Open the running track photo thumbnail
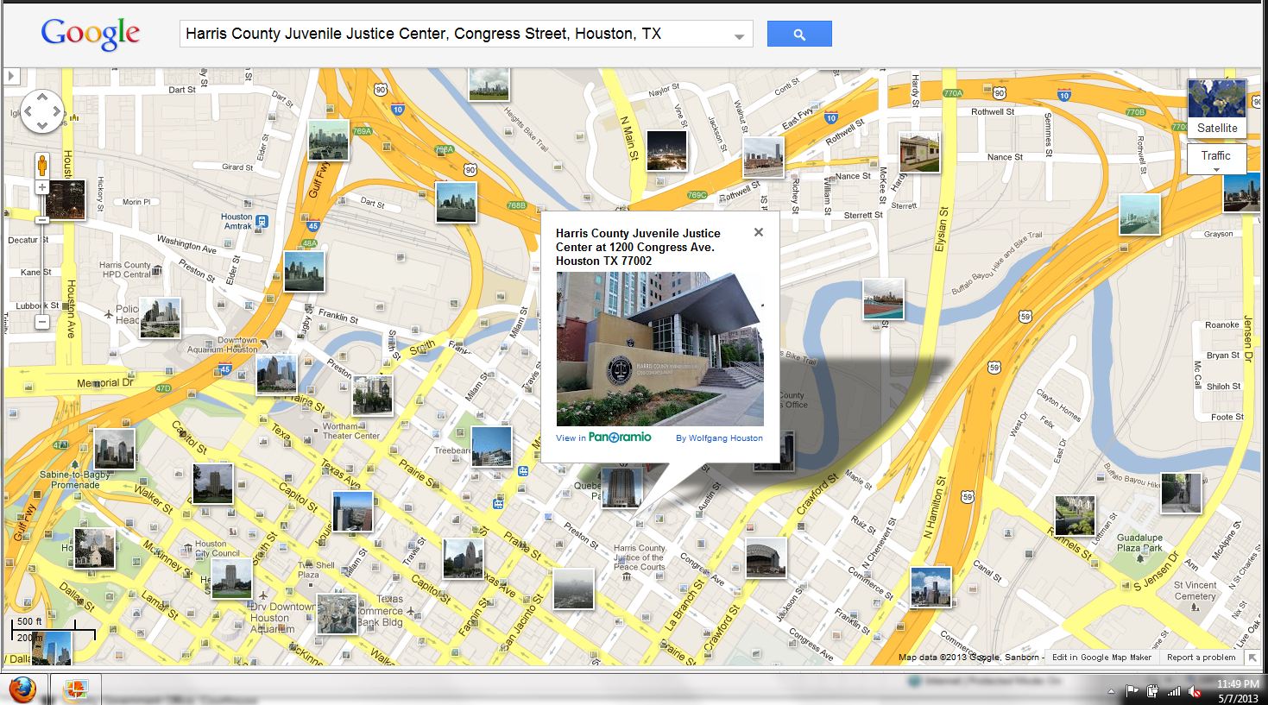This screenshot has height=705, width=1268. [884, 299]
